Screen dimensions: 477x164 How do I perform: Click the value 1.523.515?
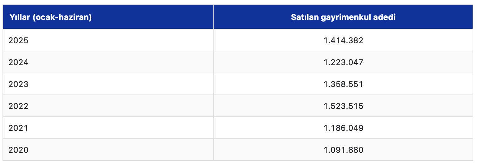pos(343,106)
